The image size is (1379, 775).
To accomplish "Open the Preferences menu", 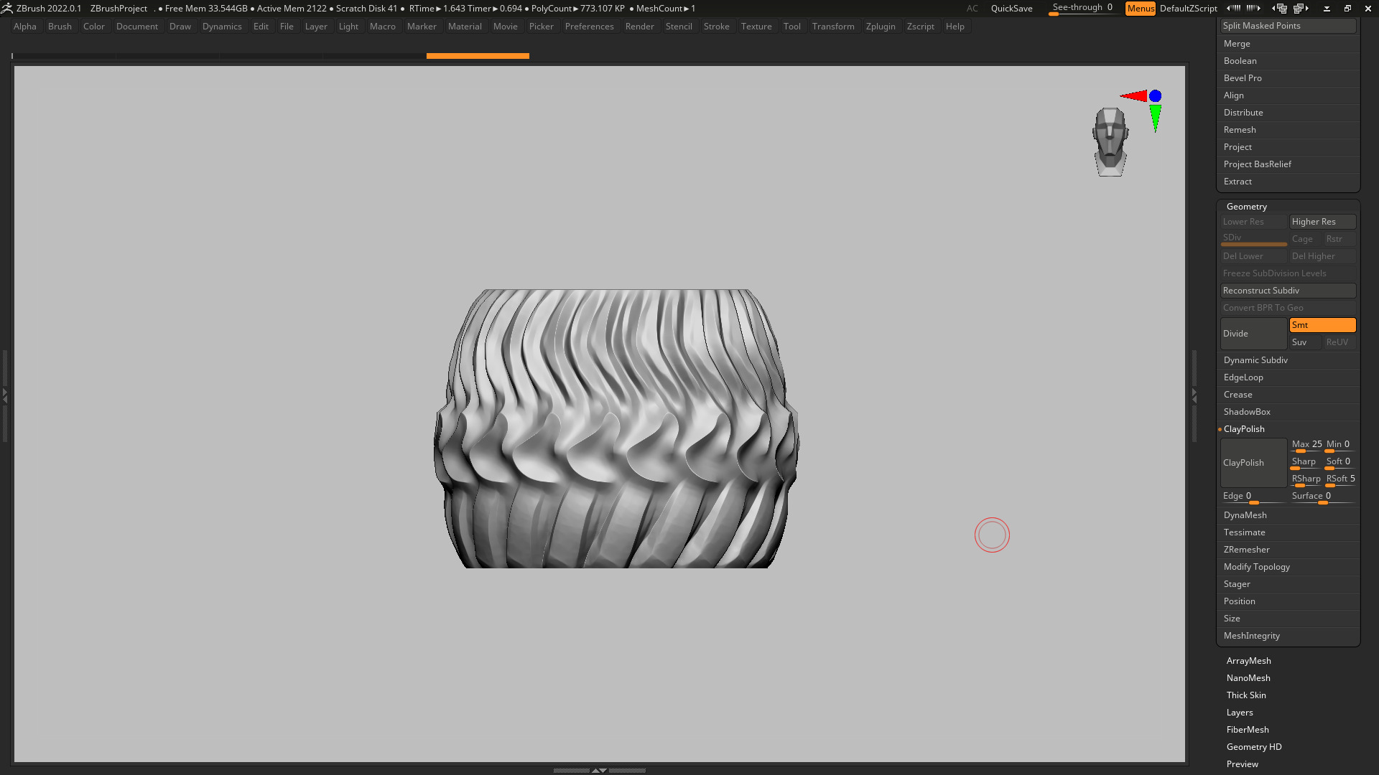I will tap(589, 27).
